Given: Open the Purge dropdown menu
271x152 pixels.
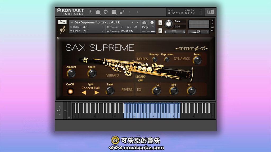Looking at the screenshot, I should point(148,27).
